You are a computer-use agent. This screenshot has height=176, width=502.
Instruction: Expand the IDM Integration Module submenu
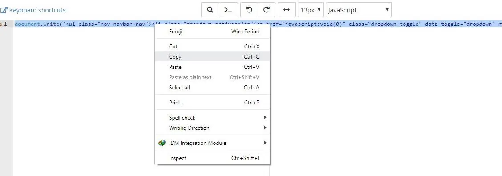point(212,143)
